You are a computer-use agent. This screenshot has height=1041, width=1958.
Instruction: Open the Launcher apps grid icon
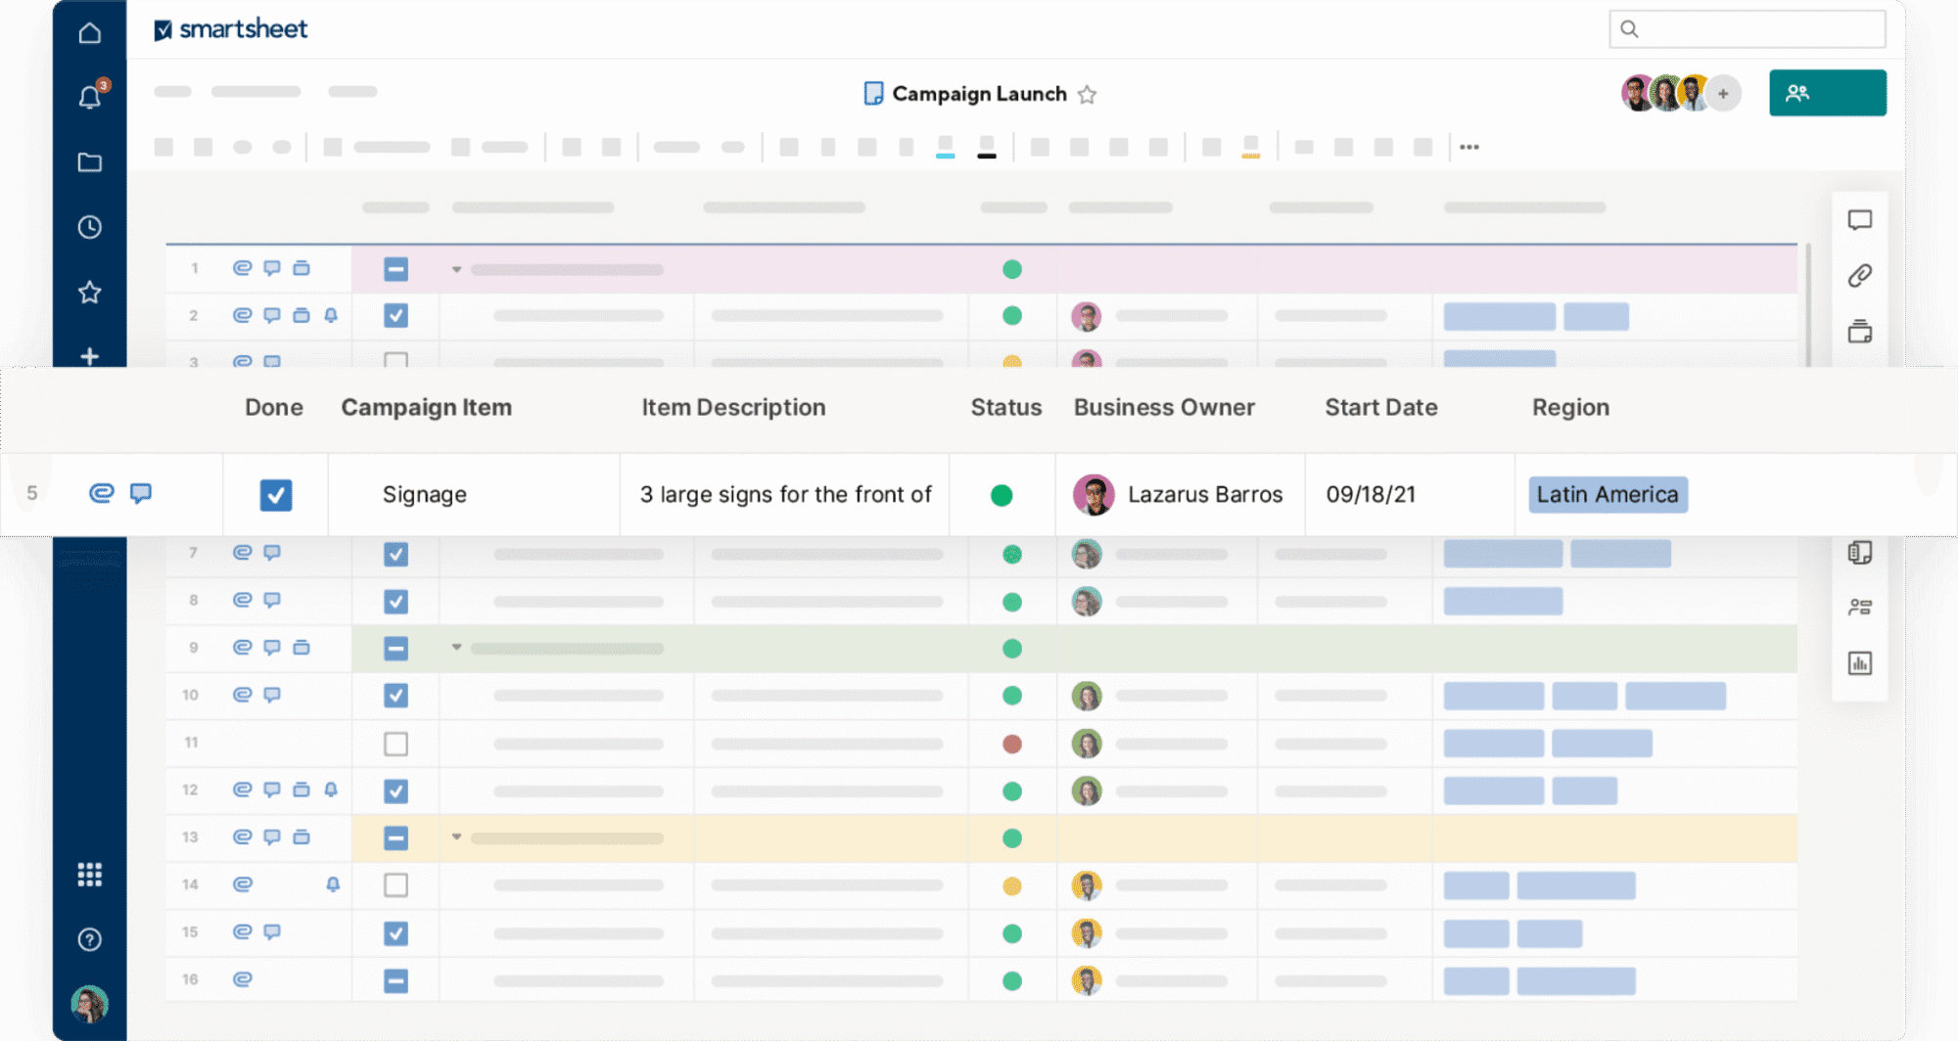coord(89,875)
